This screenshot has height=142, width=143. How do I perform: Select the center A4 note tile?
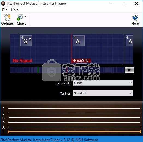(x=79, y=41)
